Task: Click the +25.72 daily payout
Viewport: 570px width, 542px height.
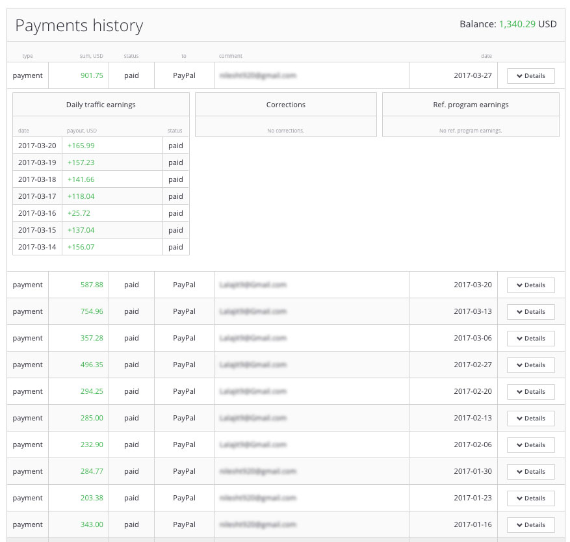Action: [79, 213]
